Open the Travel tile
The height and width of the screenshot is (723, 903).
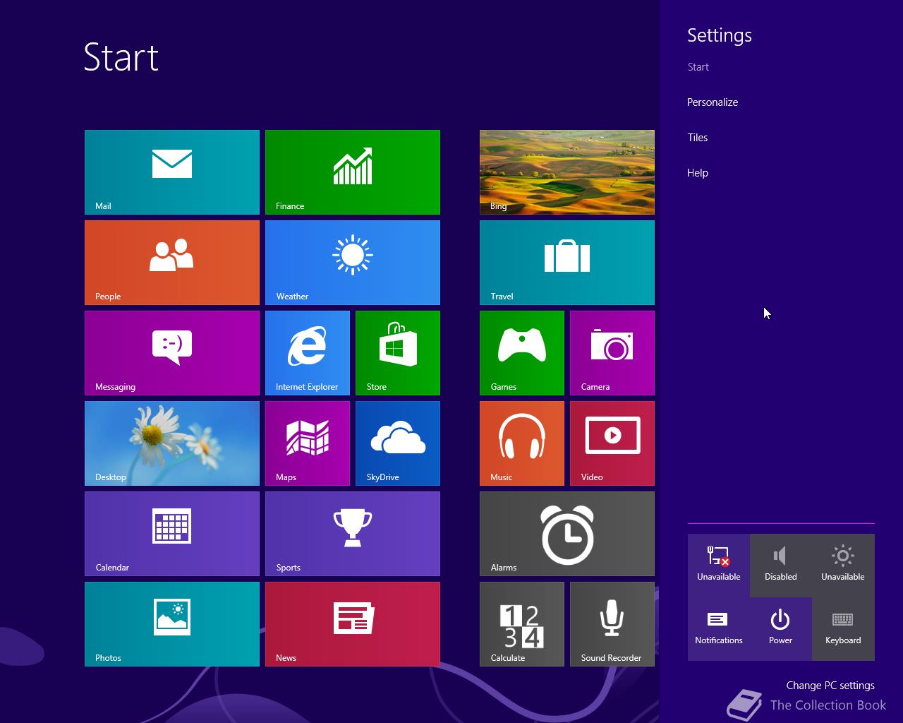click(567, 263)
